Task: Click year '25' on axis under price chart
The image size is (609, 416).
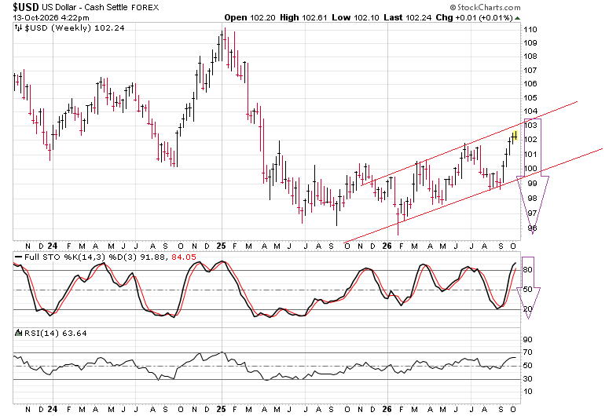Action: click(222, 246)
